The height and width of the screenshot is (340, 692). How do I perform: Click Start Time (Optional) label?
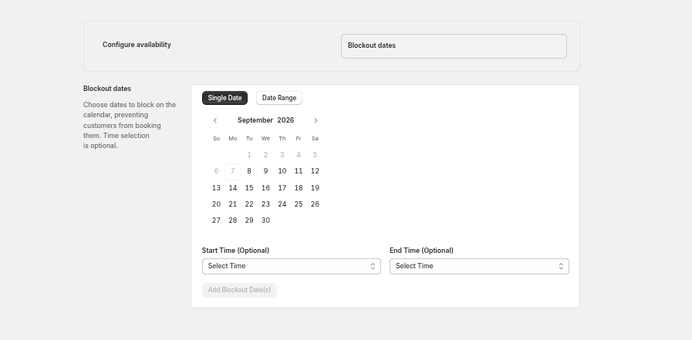[x=235, y=251]
